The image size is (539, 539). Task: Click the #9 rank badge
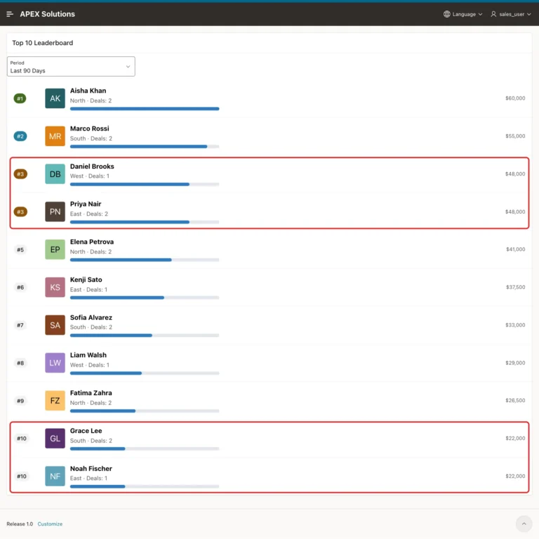click(x=20, y=401)
